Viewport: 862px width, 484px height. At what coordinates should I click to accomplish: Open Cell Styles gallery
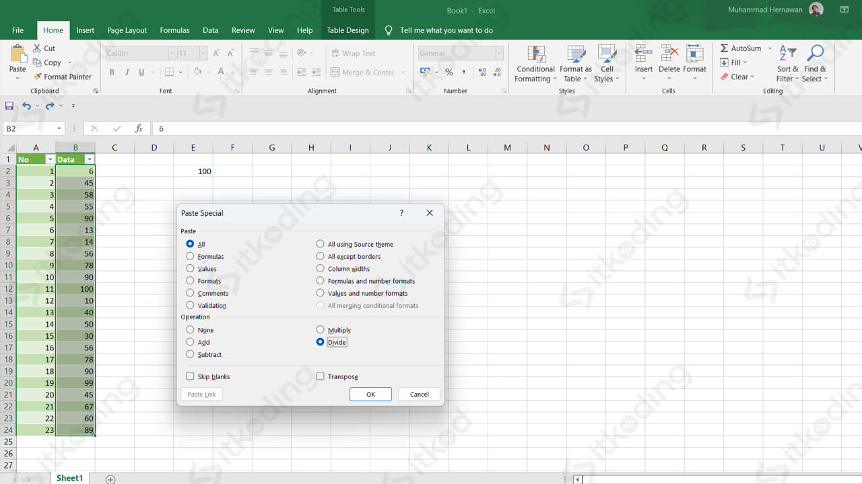point(607,65)
